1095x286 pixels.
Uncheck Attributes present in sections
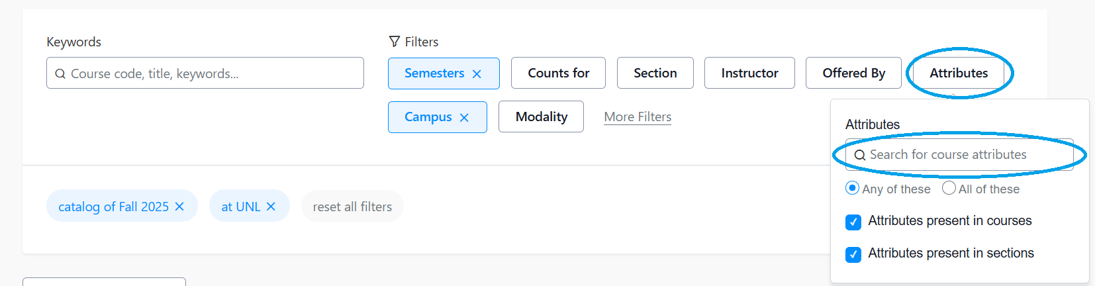pyautogui.click(x=853, y=254)
